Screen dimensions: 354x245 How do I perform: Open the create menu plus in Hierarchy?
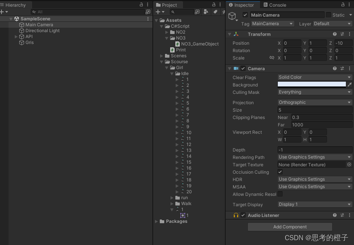pos(3,12)
